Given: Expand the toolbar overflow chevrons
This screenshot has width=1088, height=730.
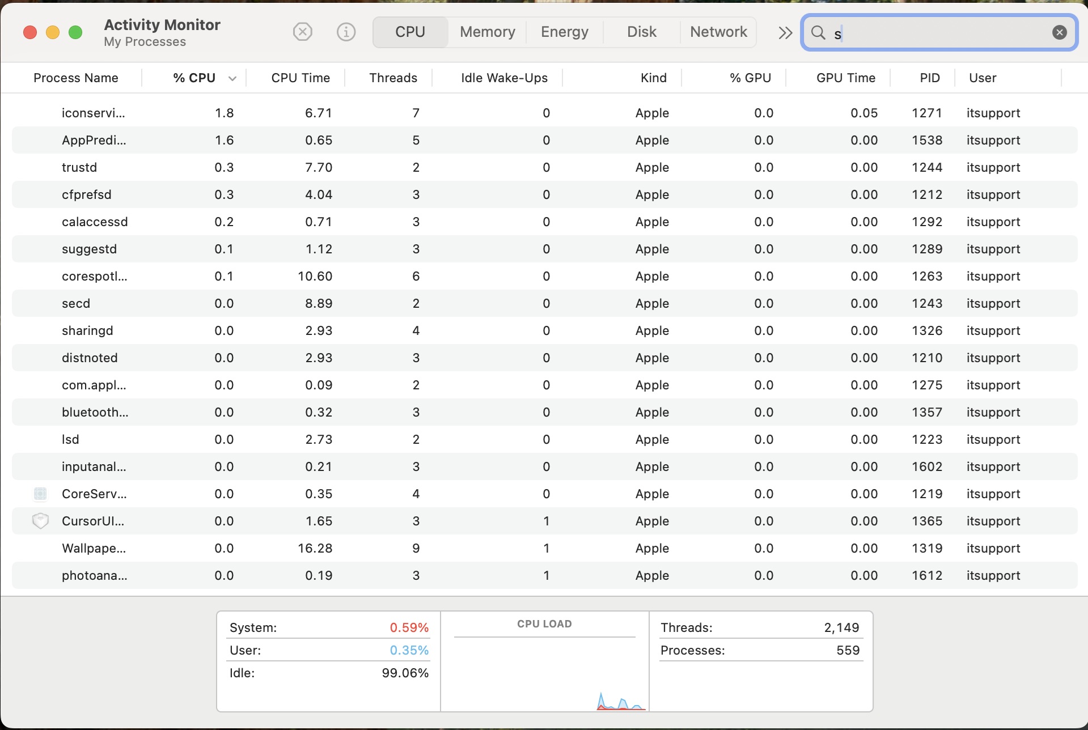Looking at the screenshot, I should [x=785, y=32].
